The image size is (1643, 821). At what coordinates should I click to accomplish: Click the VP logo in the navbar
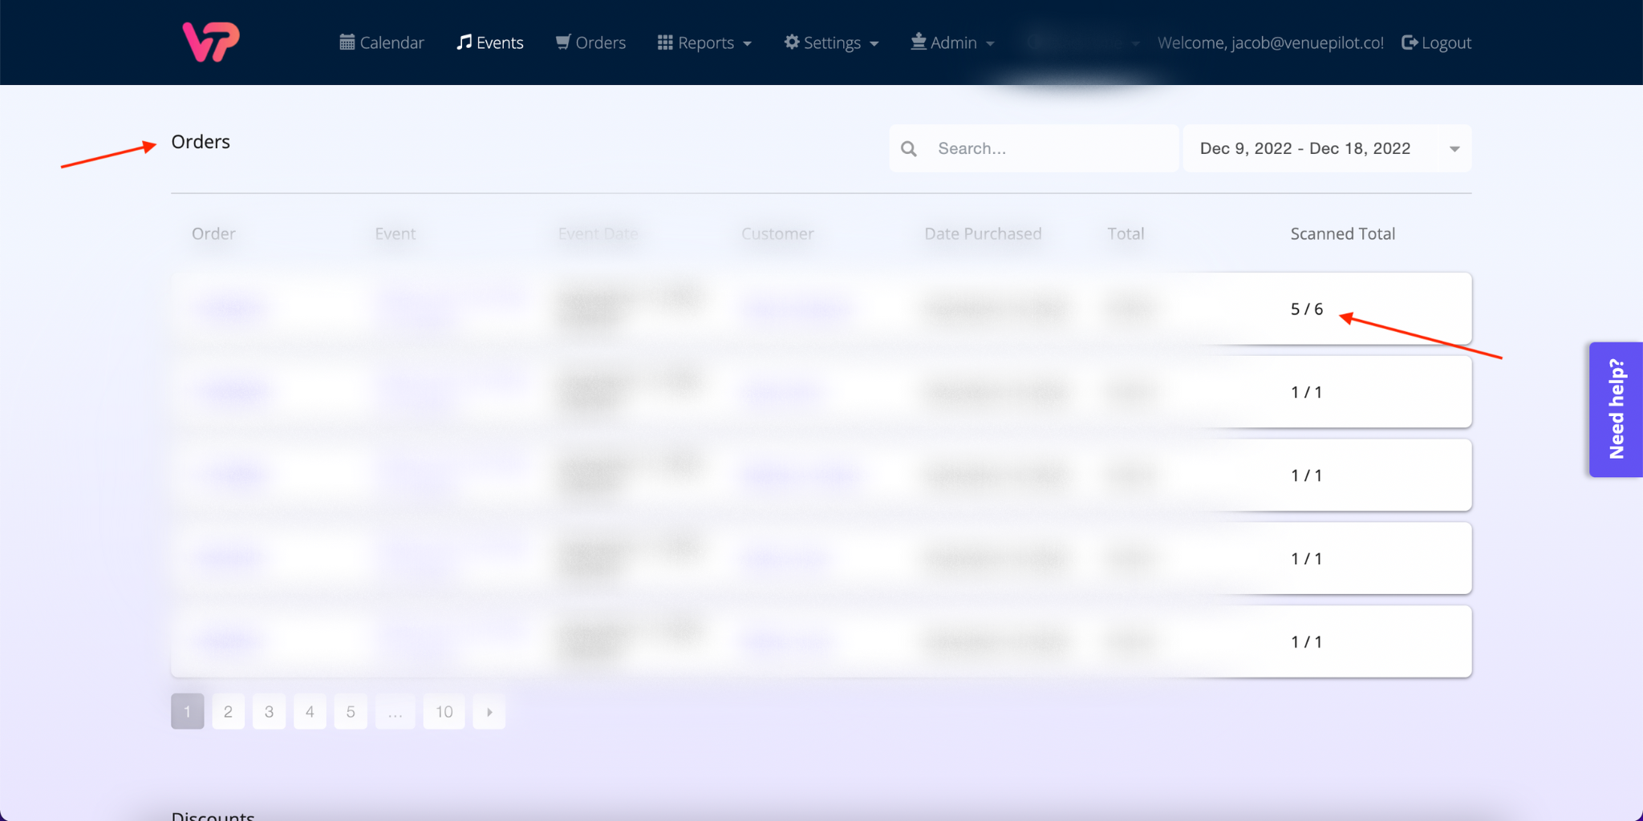(x=209, y=42)
